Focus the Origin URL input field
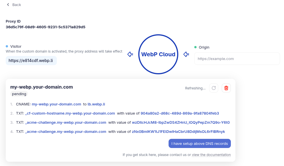This screenshot has width=284, height=166. [x=237, y=59]
